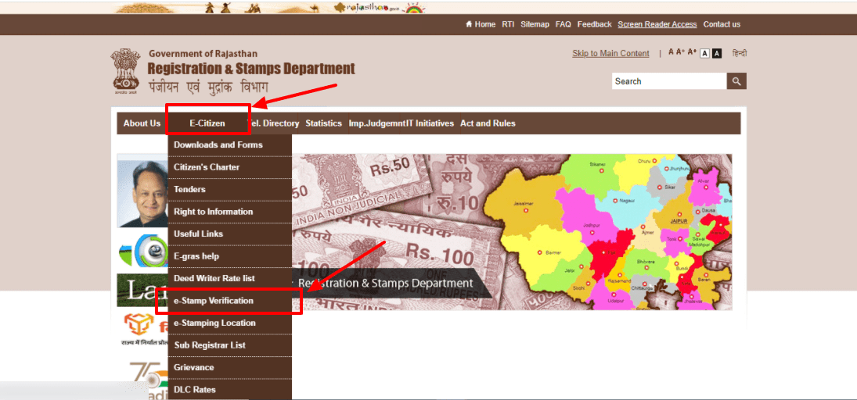Choose the black contrast theme A
This screenshot has height=400, width=857.
(717, 53)
